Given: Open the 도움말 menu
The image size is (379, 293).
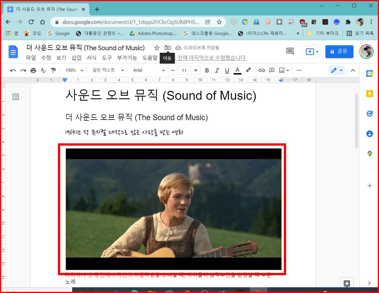Looking at the screenshot, I should (x=150, y=58).
